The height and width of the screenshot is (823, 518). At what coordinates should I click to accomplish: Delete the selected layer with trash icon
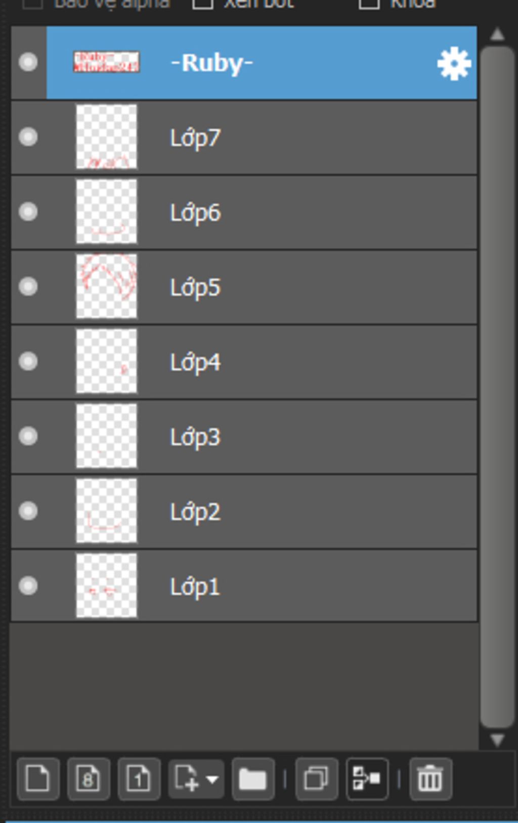point(430,778)
